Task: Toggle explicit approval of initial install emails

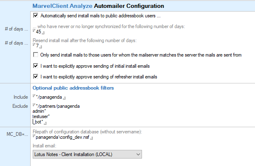Action: (x=36, y=66)
